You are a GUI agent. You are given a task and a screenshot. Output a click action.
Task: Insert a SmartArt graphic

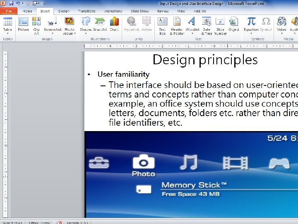[100, 24]
